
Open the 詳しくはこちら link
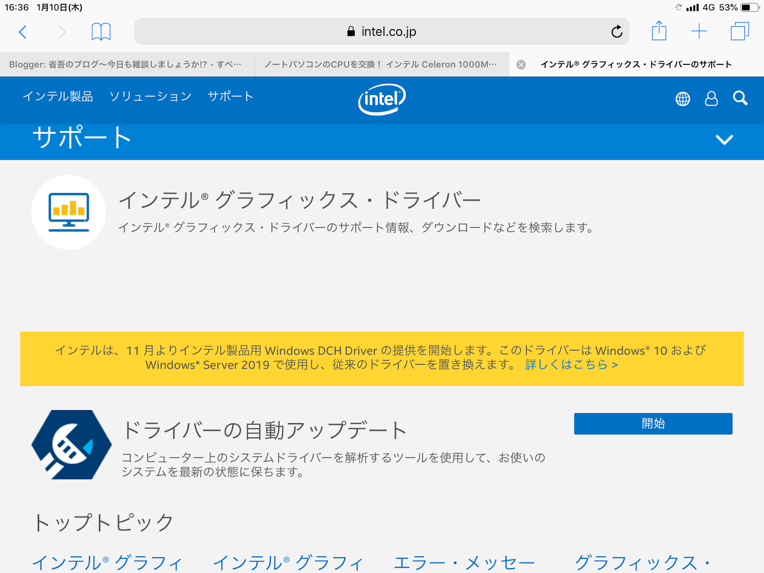[x=572, y=365]
